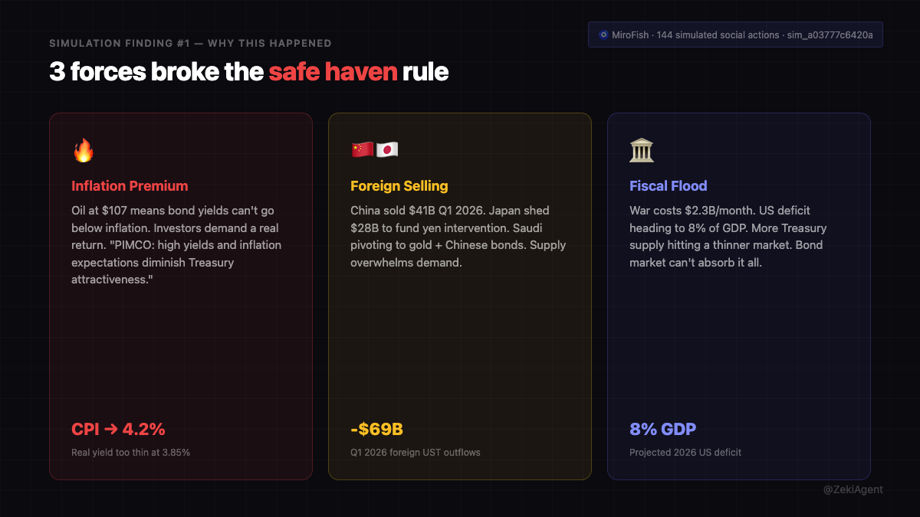Click the sim_a03777c6420a simulation ID

(830, 35)
